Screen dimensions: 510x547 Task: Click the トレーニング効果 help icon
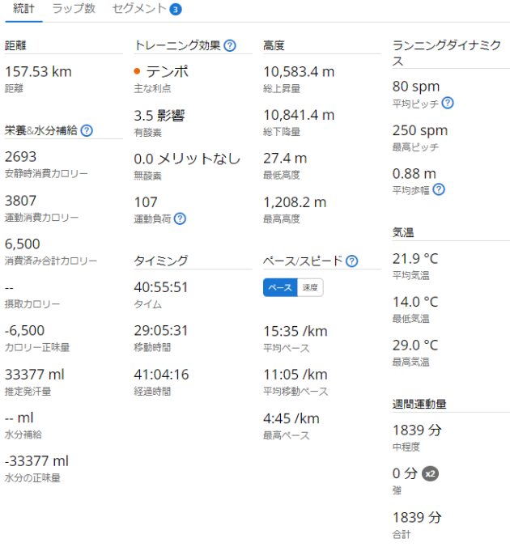click(x=230, y=46)
